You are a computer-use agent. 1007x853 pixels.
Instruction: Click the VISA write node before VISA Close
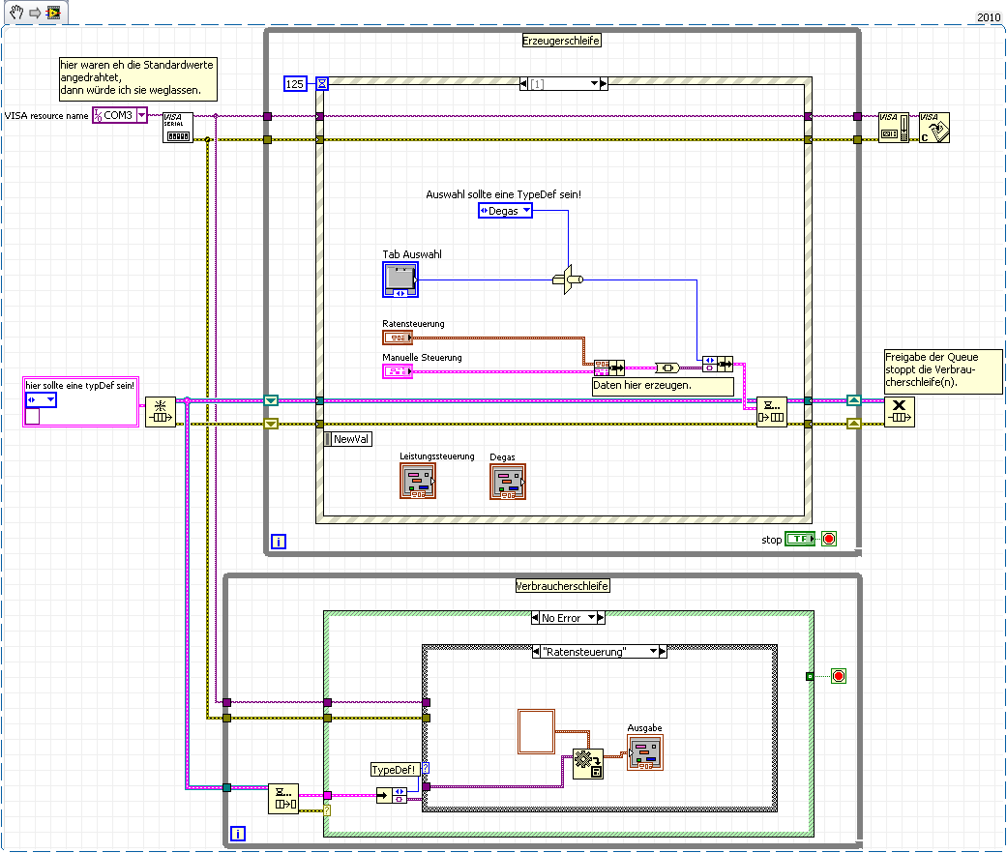(x=894, y=128)
